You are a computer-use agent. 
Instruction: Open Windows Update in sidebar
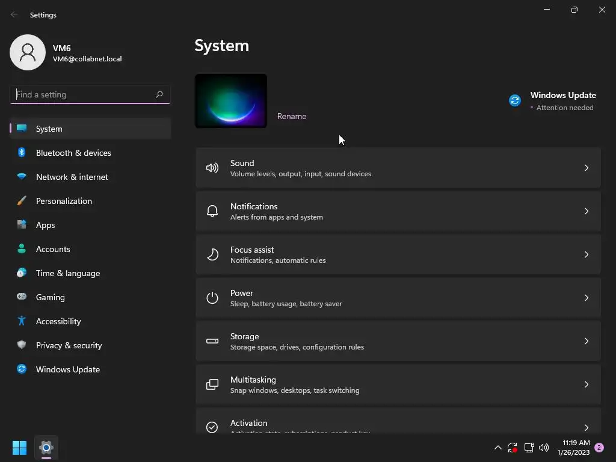(x=90, y=369)
